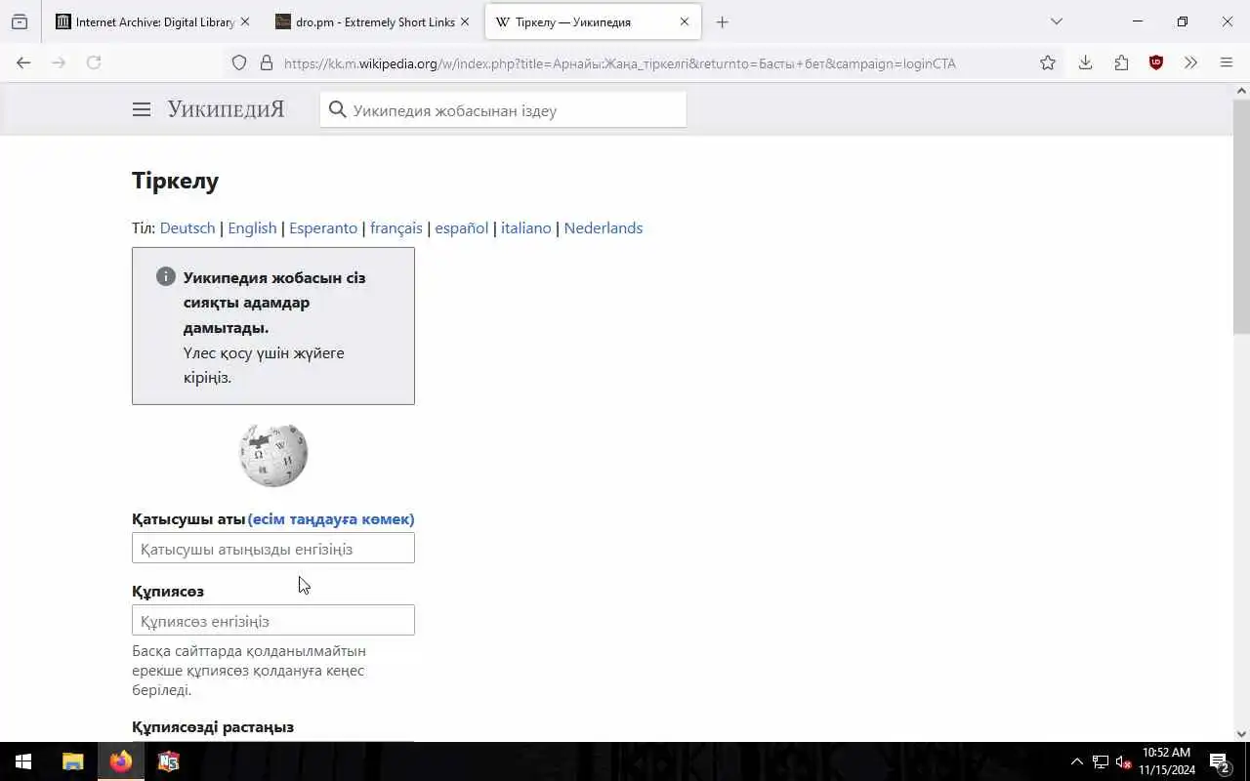Show more tools overflow chevrons
The height and width of the screenshot is (781, 1250).
1190,63
